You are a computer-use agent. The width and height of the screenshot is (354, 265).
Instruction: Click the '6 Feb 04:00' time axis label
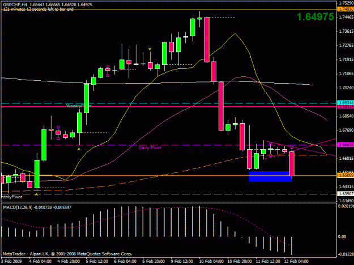tap(125, 262)
